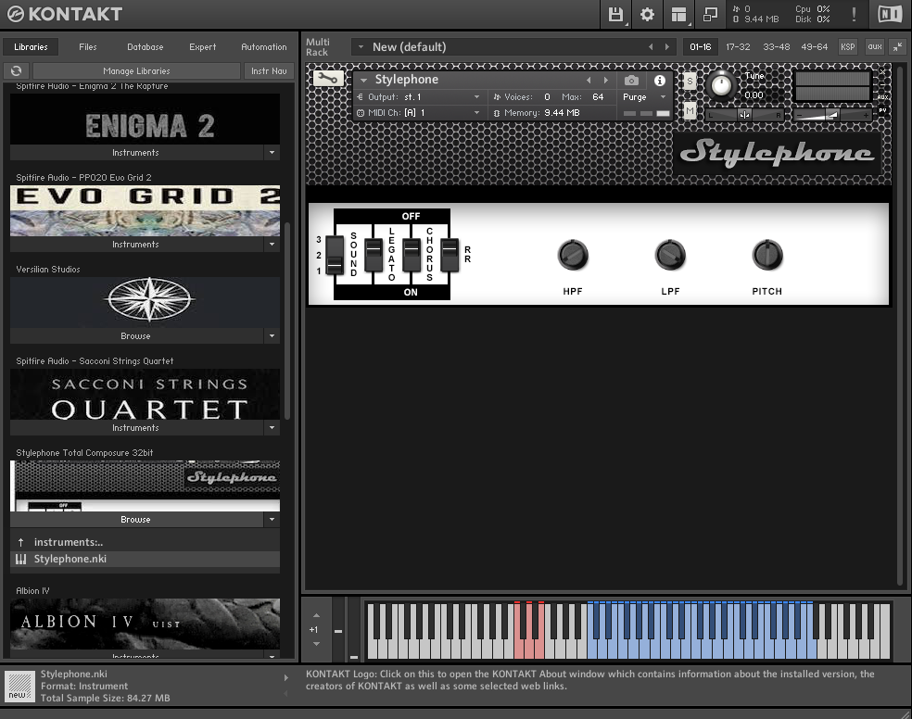Select the next Stylephone instrument preset
This screenshot has height=719, width=912.
tap(605, 81)
